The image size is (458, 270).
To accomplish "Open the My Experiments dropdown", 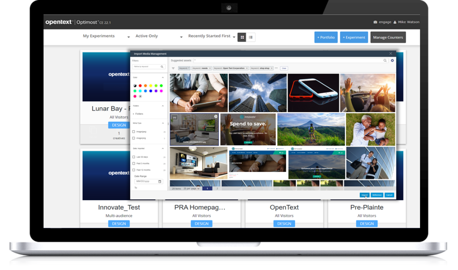I will point(106,36).
